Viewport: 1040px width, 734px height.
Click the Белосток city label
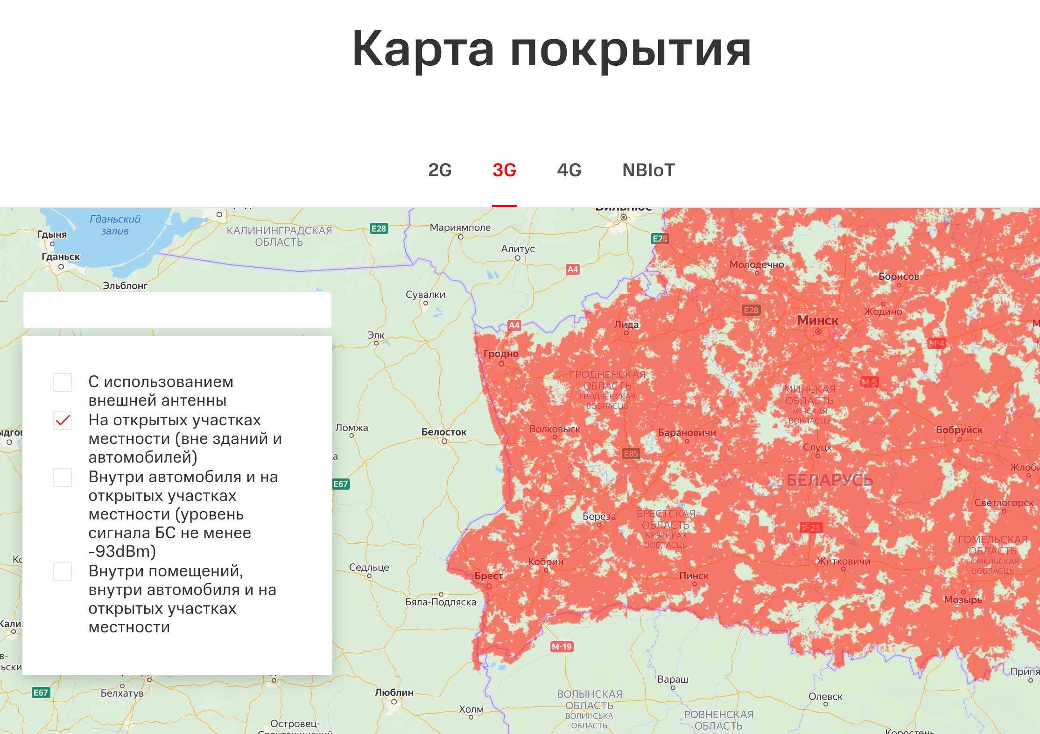(x=443, y=432)
